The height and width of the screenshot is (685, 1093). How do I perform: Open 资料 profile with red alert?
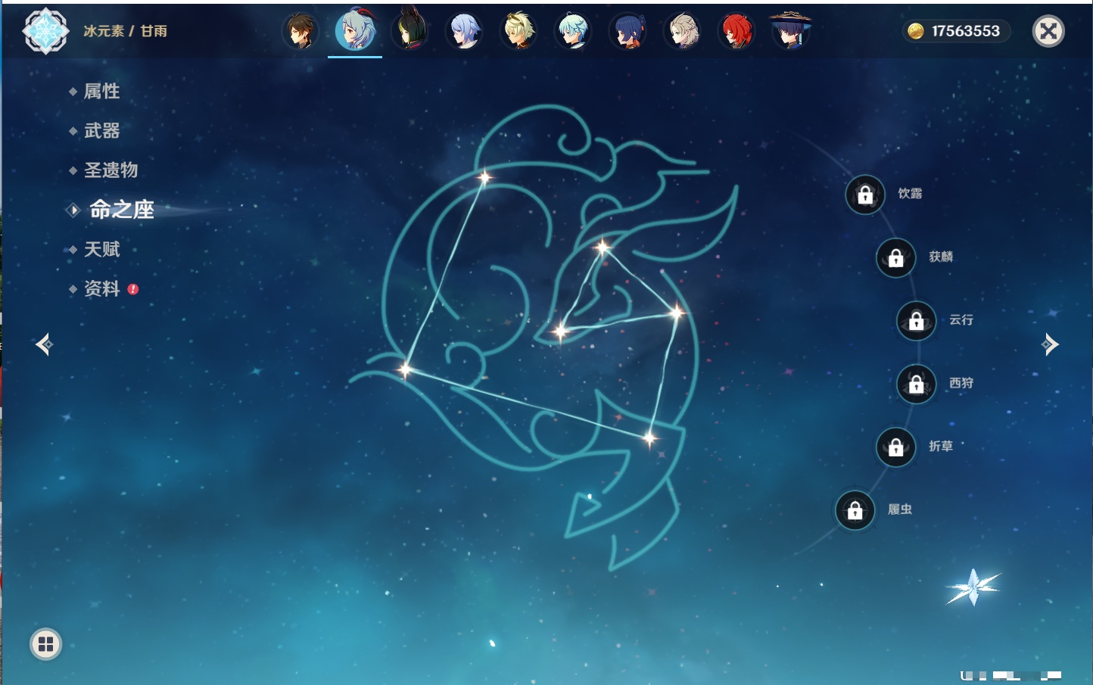point(101,288)
